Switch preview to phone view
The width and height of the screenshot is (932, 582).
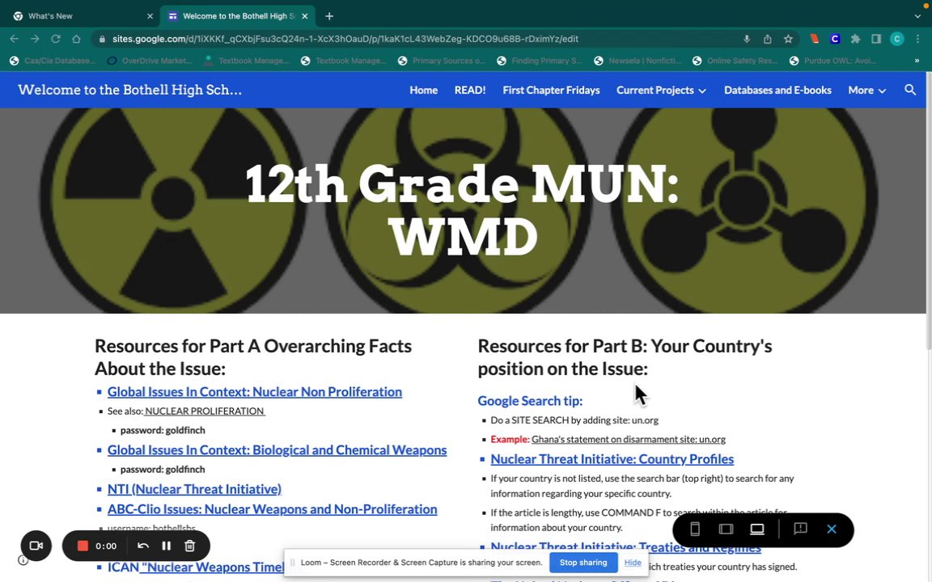click(x=694, y=529)
